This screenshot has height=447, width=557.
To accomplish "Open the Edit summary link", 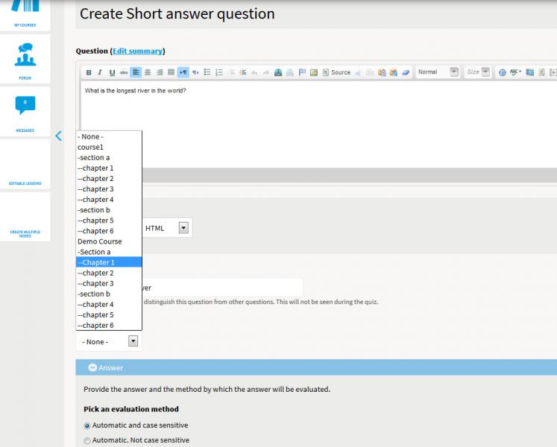I will tap(137, 51).
